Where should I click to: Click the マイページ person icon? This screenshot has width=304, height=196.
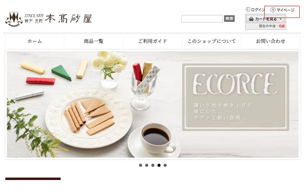(273, 10)
